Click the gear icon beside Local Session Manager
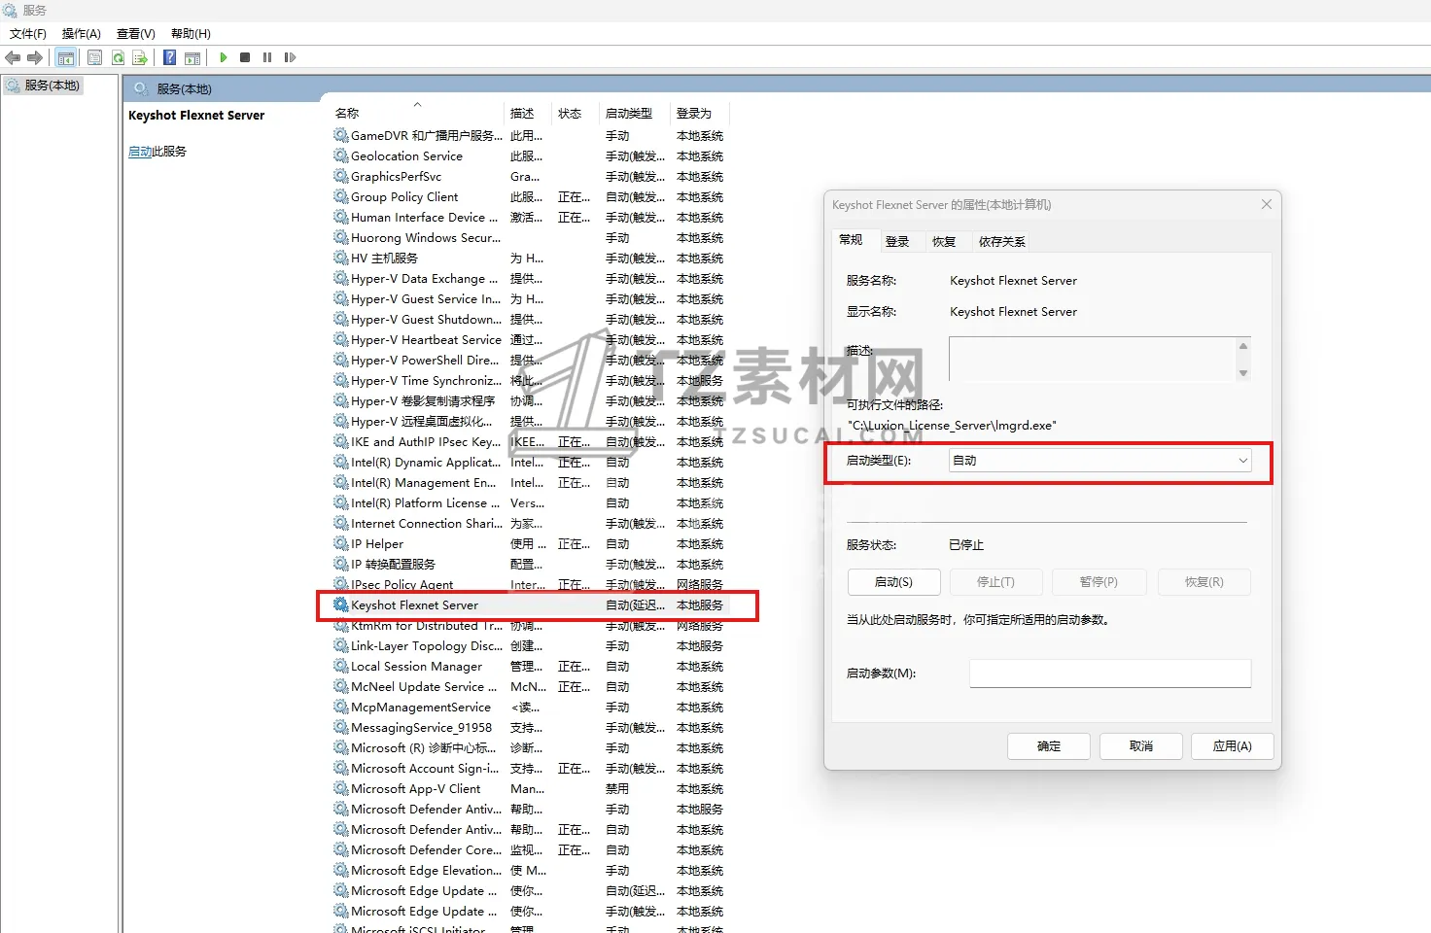The height and width of the screenshot is (933, 1431). tap(341, 666)
